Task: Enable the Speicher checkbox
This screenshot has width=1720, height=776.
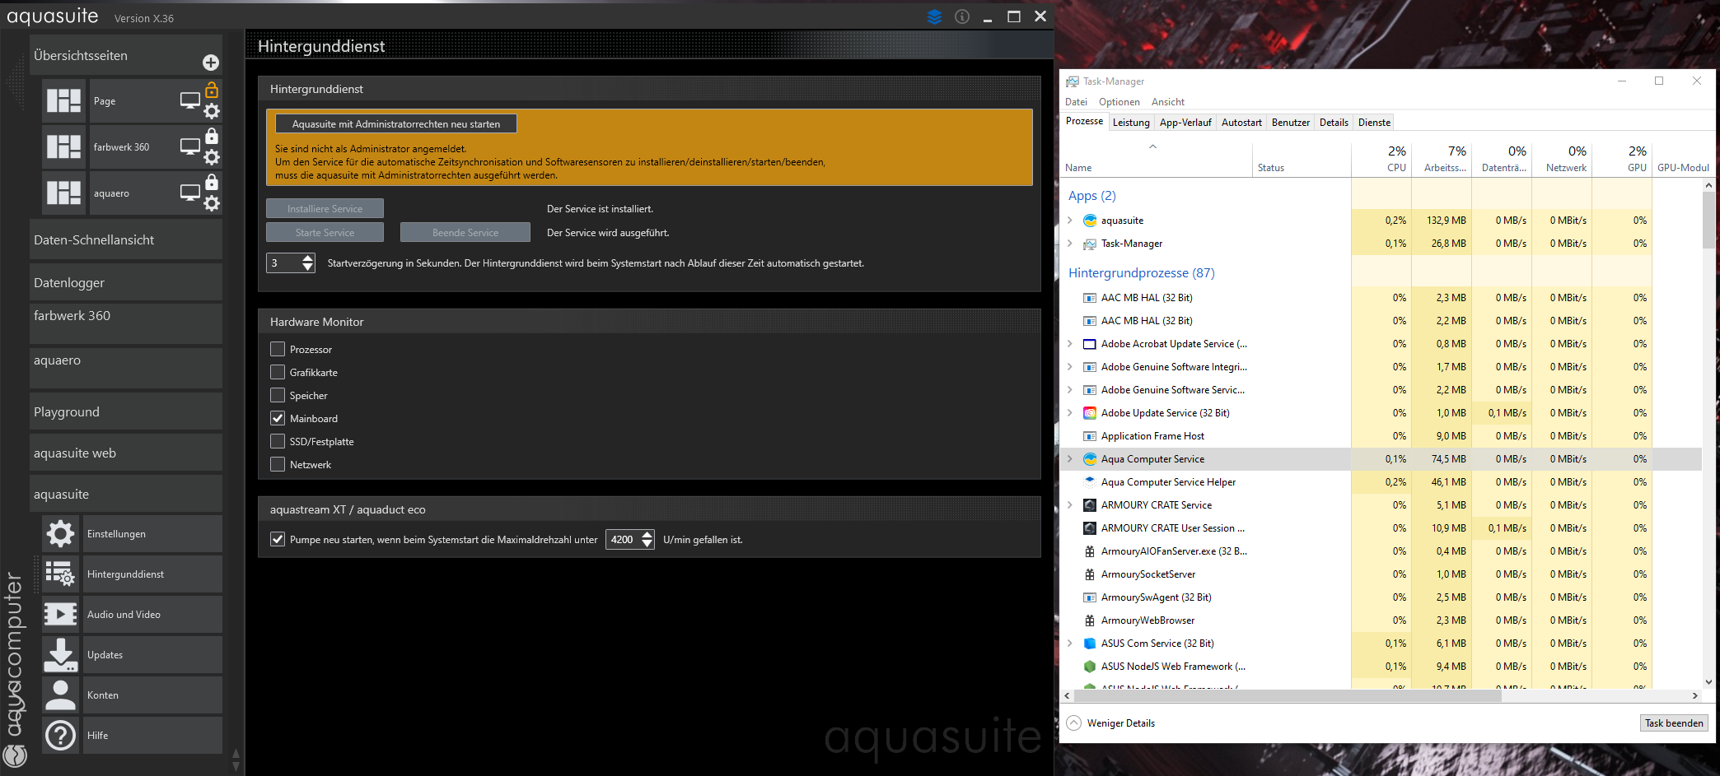Action: point(278,396)
